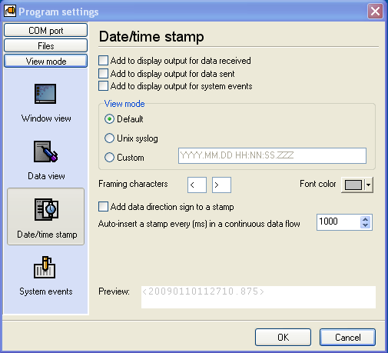The height and width of the screenshot is (353, 388).
Task: Select the Unix syslog radio option
Action: coord(109,138)
